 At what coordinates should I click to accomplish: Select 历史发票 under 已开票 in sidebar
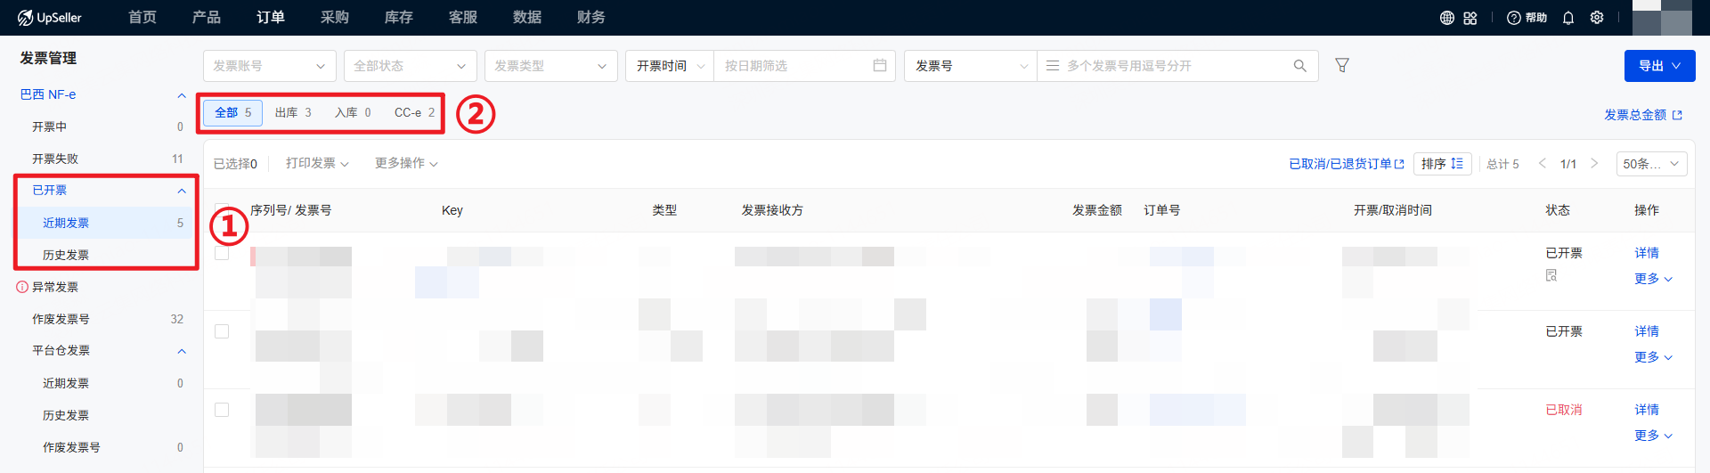coord(66,255)
